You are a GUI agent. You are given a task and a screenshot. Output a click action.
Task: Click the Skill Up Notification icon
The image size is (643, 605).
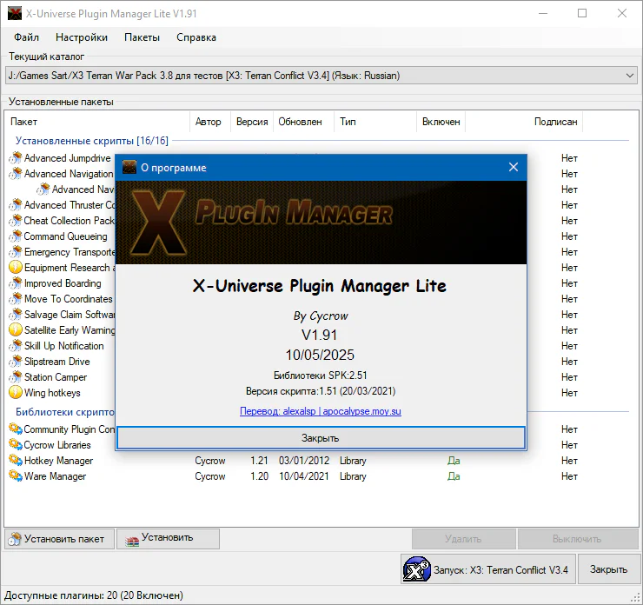click(x=15, y=346)
